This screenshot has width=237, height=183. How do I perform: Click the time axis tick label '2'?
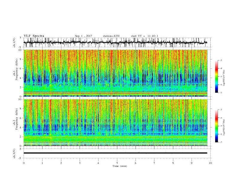(61, 163)
